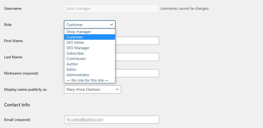Select Administrator in the role dropdown
263x128 pixels.
coord(90,75)
